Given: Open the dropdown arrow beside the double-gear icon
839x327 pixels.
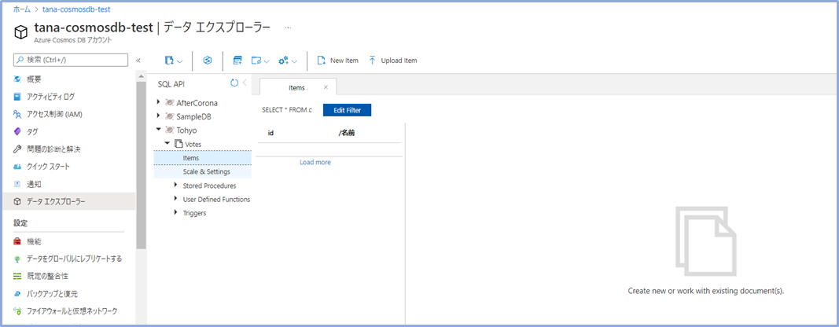Looking at the screenshot, I should [294, 61].
